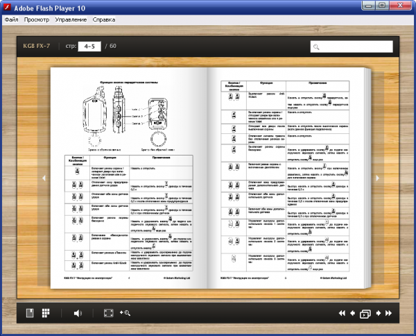Click the page number field showing 4-5
This screenshot has width=416, height=336.
(89, 47)
